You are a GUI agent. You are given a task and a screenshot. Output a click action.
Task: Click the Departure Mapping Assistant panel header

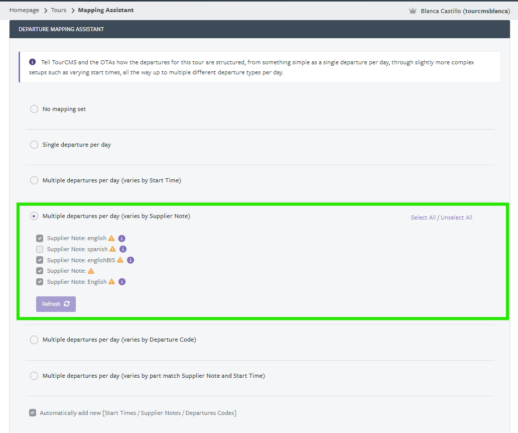(x=260, y=29)
